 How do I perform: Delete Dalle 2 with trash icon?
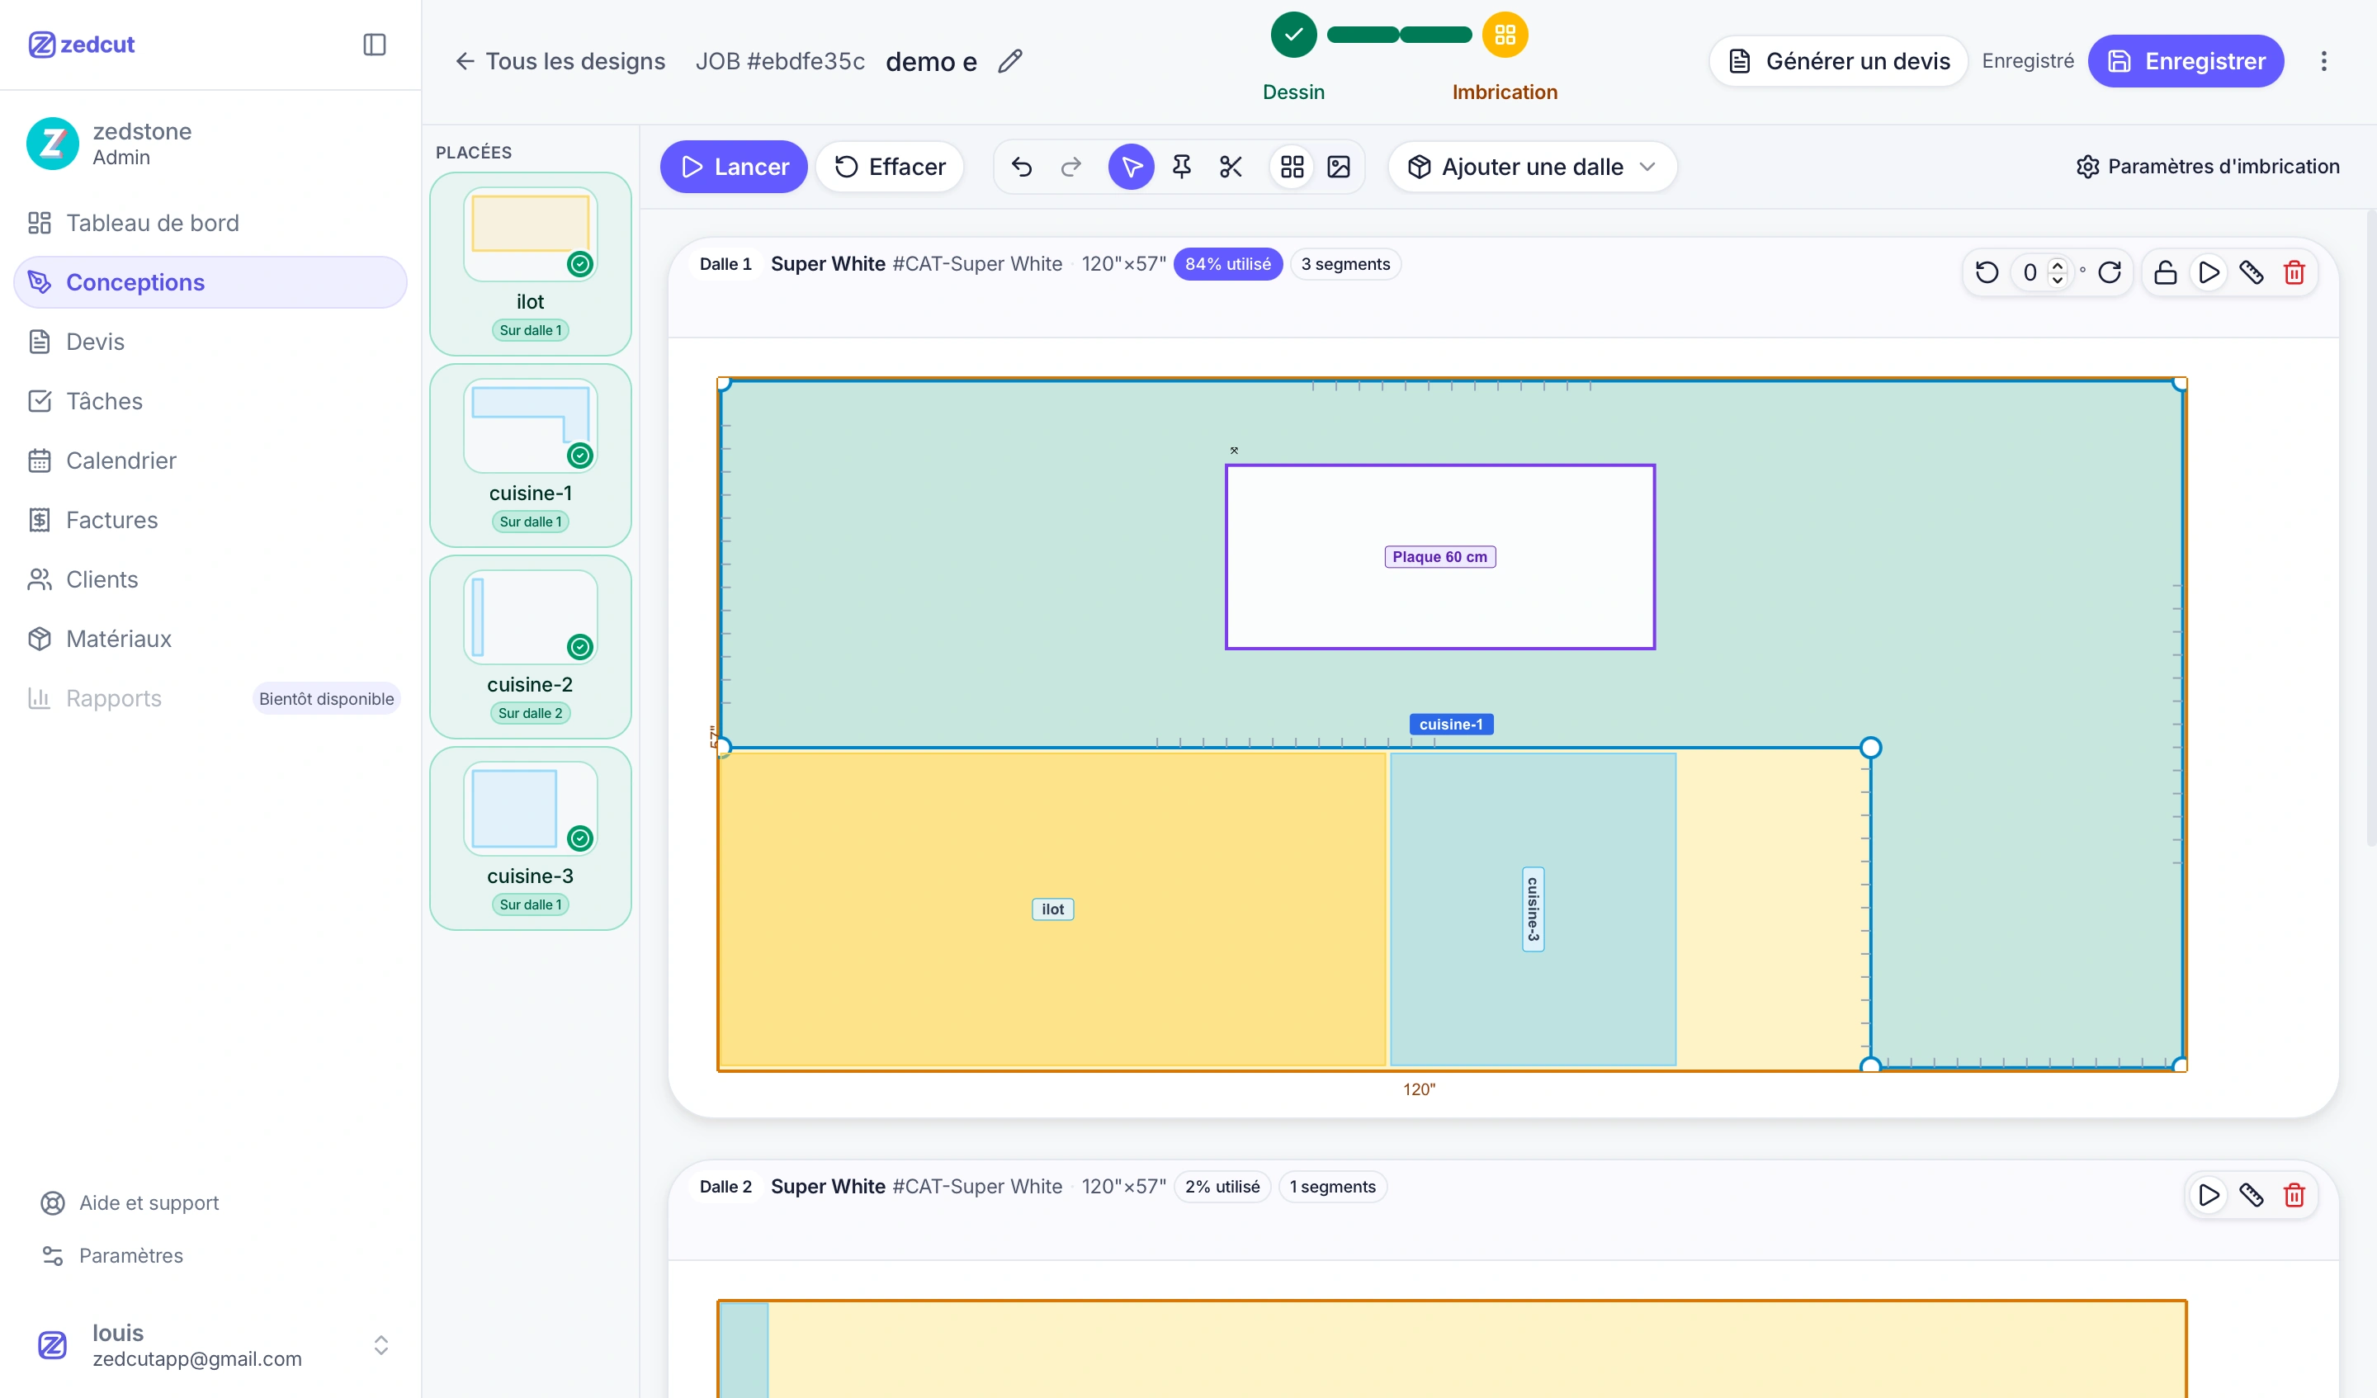2294,1195
